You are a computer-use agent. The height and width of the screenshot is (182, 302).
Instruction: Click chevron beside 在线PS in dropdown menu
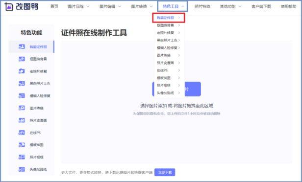coord(179,70)
